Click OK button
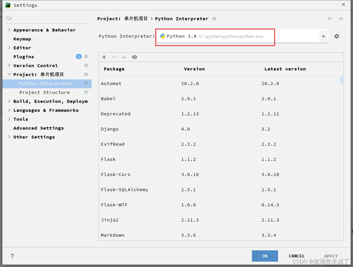The image size is (353, 267). tap(265, 256)
